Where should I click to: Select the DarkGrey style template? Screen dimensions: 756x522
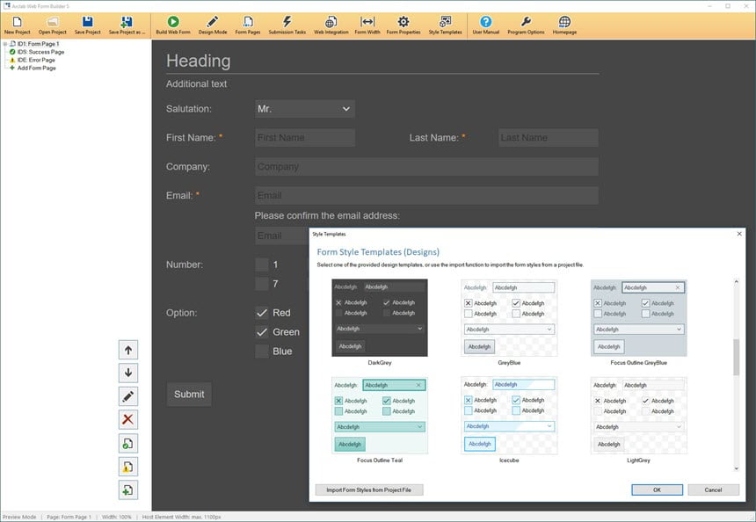click(x=380, y=318)
